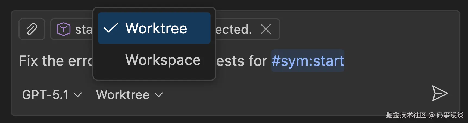Send the chat message with arrow icon
The image size is (468, 123).
coord(439,93)
